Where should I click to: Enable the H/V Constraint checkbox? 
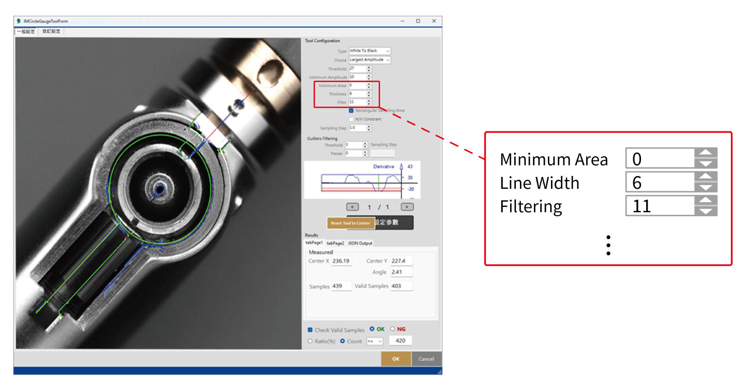click(351, 119)
